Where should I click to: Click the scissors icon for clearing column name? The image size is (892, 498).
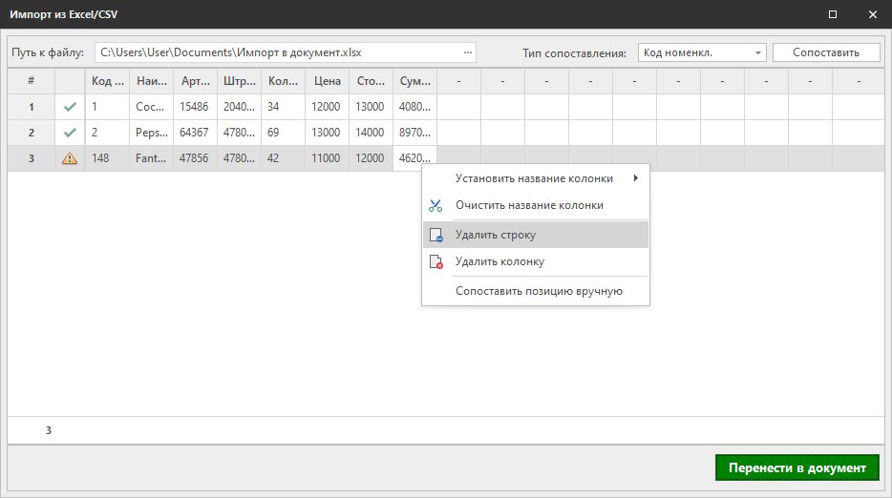coord(435,205)
